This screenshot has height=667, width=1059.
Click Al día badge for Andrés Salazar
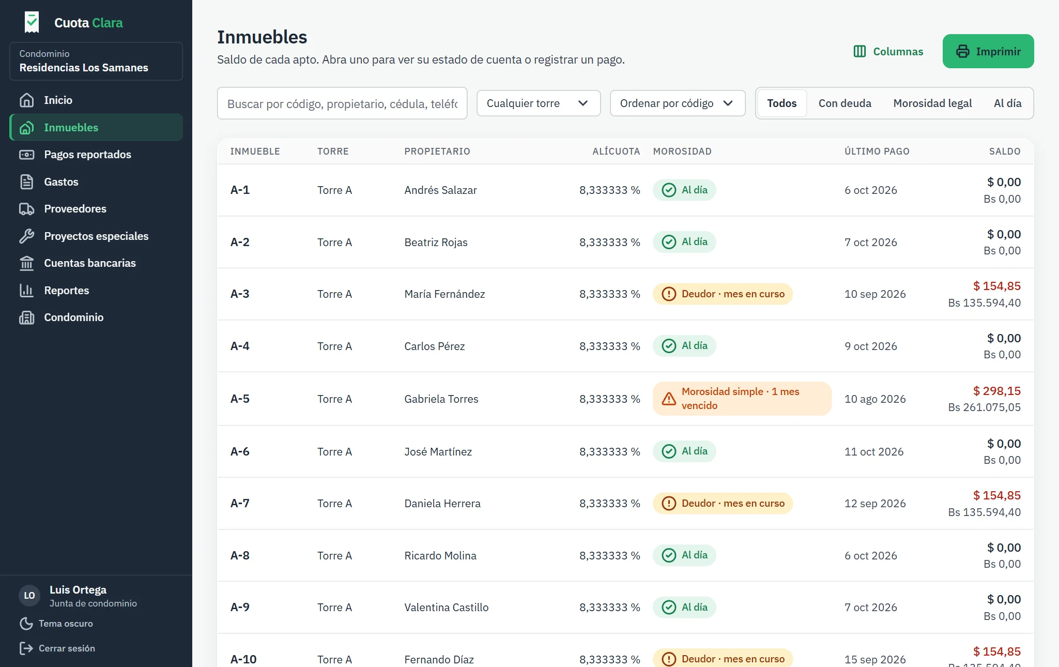coord(684,190)
